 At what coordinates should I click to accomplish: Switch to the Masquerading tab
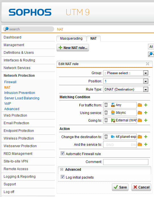pos(71,38)
